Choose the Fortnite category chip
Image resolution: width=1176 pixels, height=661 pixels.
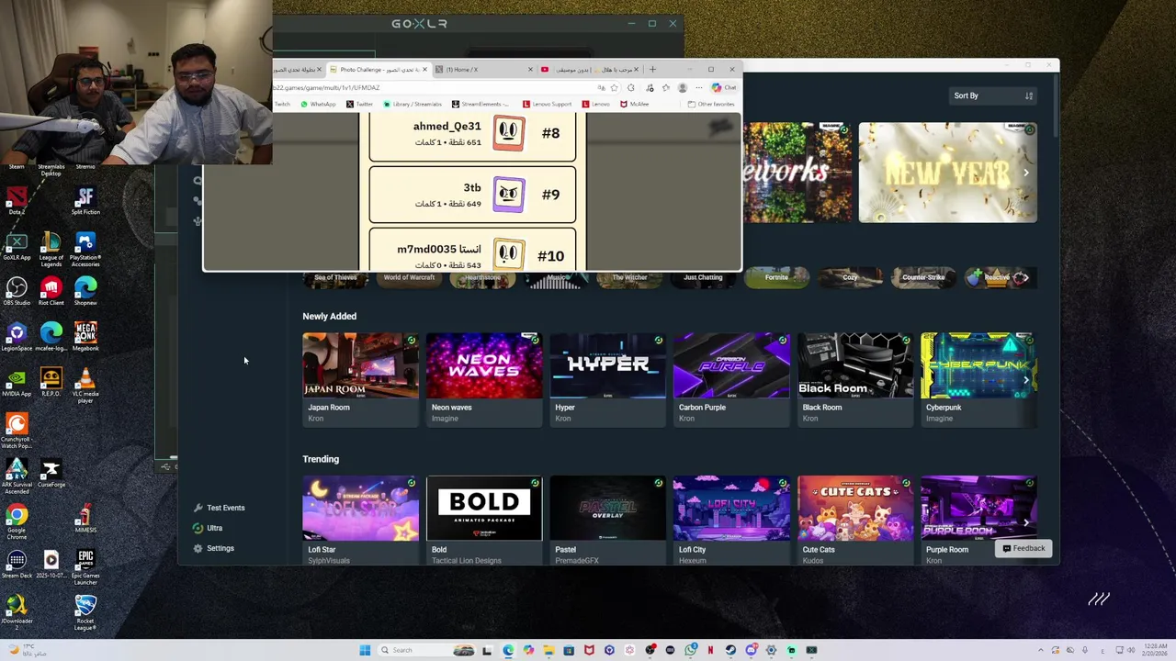(776, 277)
